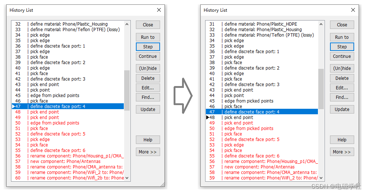Image resolution: width=367 pixels, height=193 pixels.
Task: Click Step button in left History List
Action: tap(148, 47)
